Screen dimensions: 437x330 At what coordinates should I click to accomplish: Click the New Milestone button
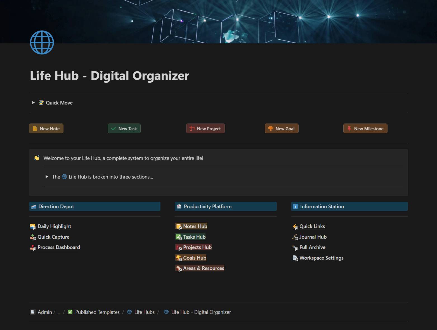click(365, 129)
